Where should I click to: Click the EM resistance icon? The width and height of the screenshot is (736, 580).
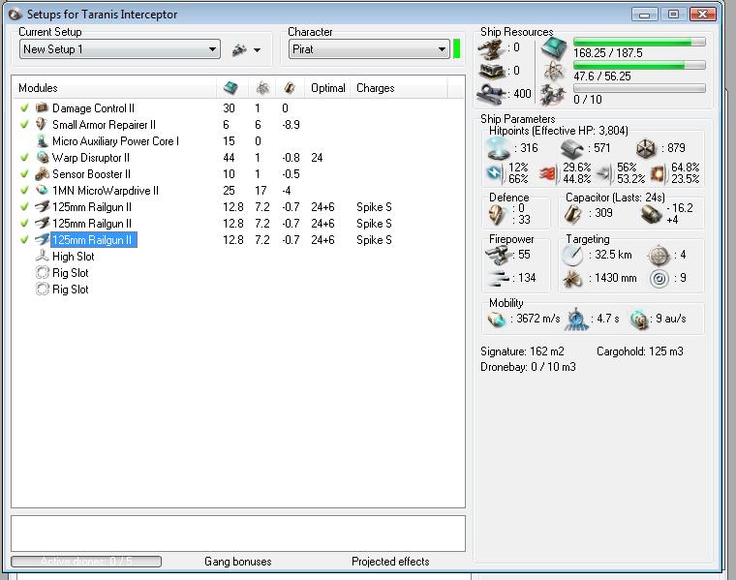495,173
